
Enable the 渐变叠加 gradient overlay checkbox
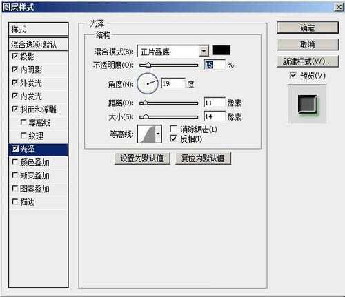click(15, 175)
